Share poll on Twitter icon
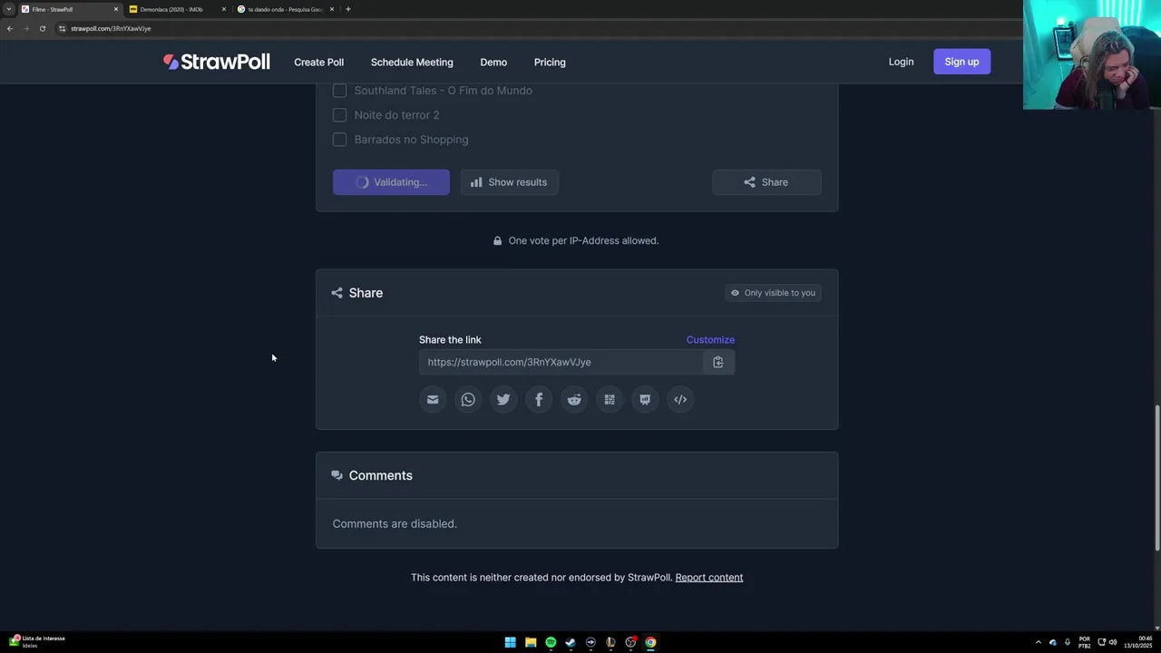 (503, 399)
